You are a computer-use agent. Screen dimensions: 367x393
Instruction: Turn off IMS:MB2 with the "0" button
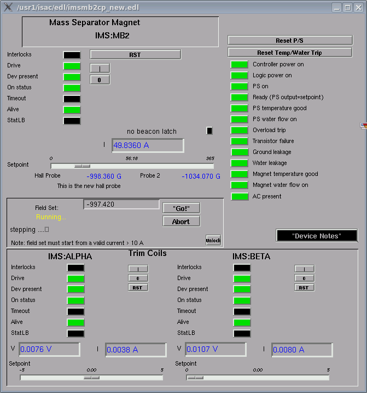click(x=100, y=79)
